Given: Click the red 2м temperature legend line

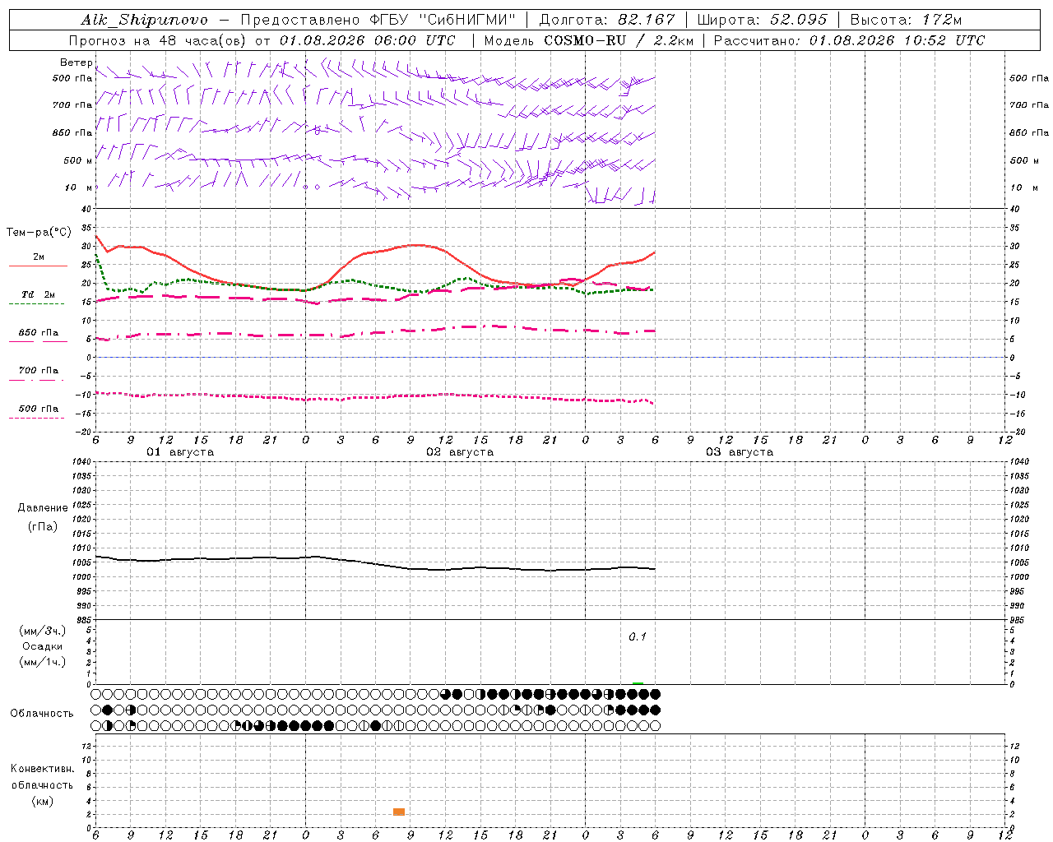Looking at the screenshot, I should coord(38,266).
